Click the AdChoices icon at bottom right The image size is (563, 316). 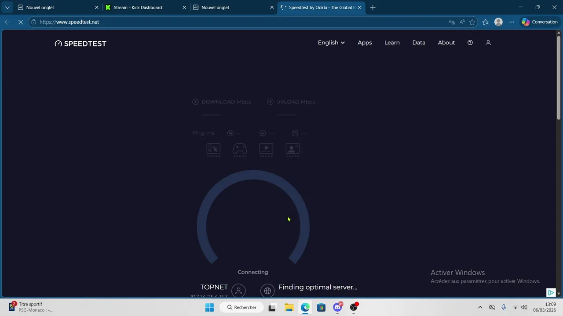[x=551, y=292]
